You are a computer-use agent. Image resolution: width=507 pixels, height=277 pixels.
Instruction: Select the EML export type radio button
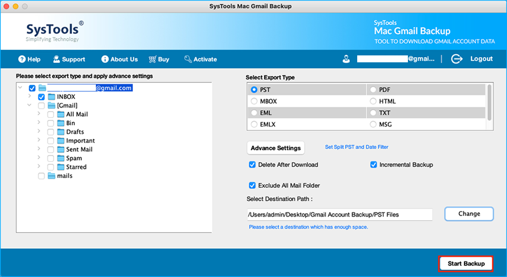254,113
